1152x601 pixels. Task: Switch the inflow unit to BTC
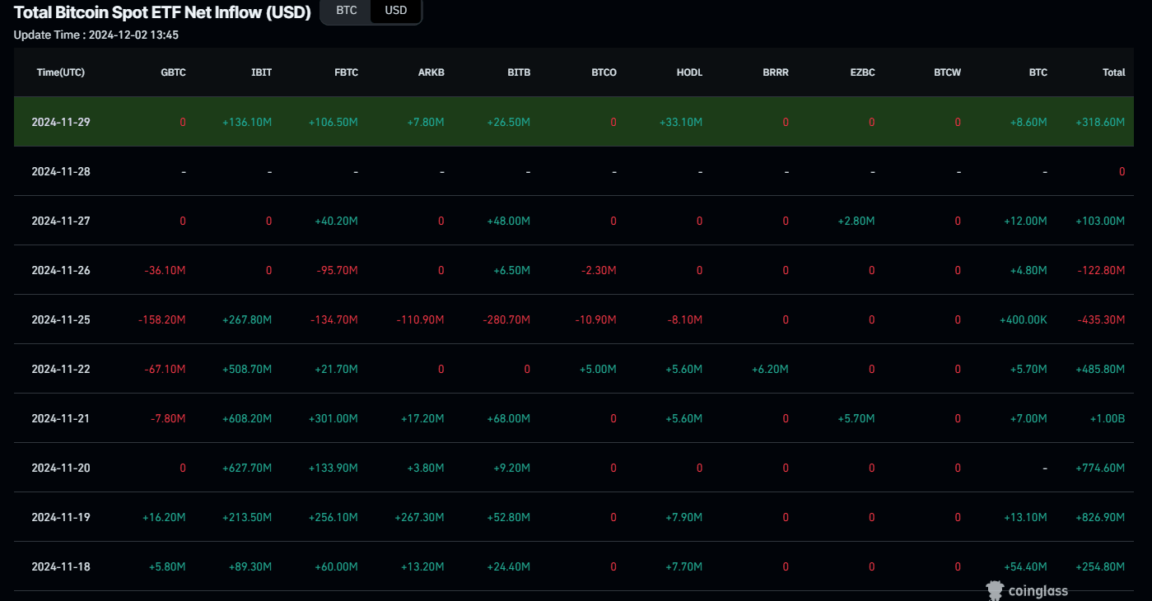coord(347,12)
